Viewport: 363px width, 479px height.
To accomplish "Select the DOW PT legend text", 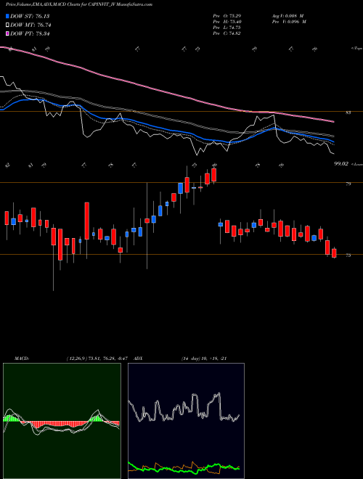I will [30, 33].
